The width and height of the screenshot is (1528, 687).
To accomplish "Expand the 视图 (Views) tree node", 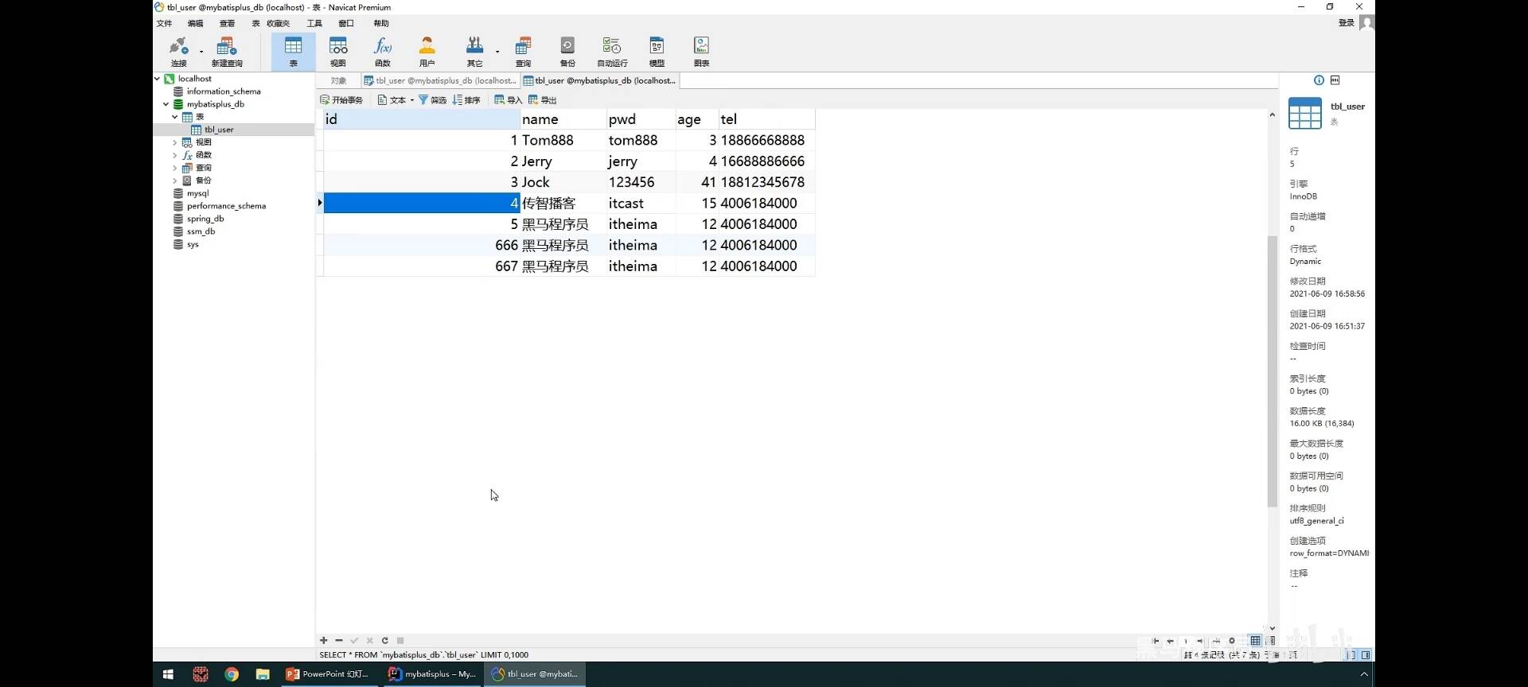I will coord(174,142).
